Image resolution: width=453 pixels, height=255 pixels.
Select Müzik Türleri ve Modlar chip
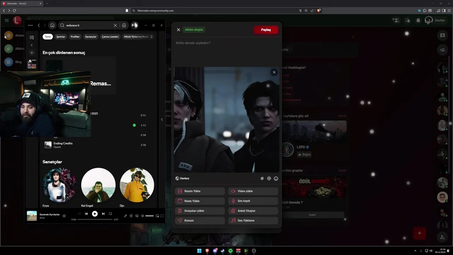(x=136, y=36)
